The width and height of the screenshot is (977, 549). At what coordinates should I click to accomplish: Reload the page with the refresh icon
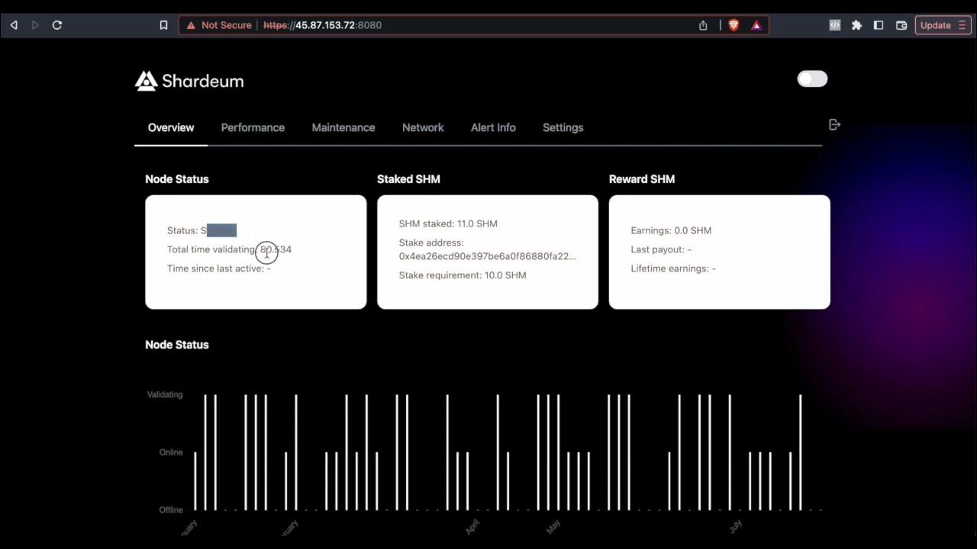tap(57, 25)
